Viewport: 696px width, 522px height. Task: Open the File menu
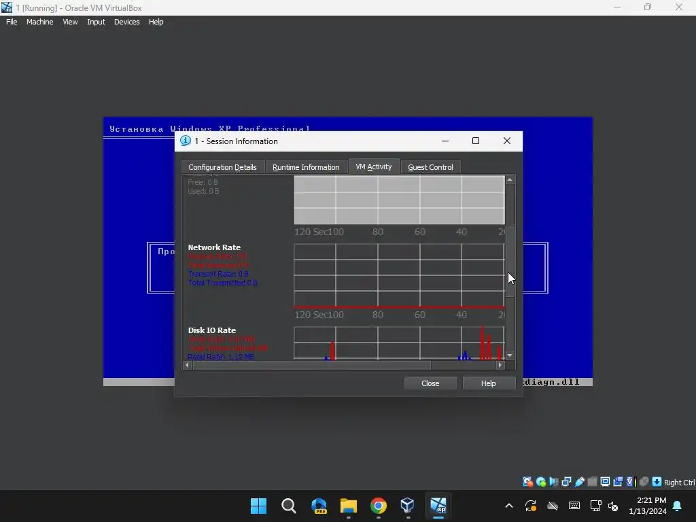point(12,22)
